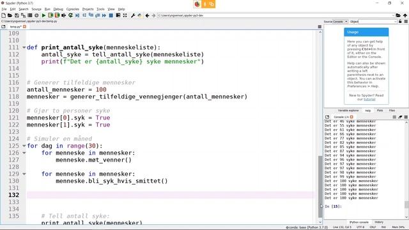The image size is (409, 230).
Task: Place cursor on empty line 132
Action: pos(171,195)
